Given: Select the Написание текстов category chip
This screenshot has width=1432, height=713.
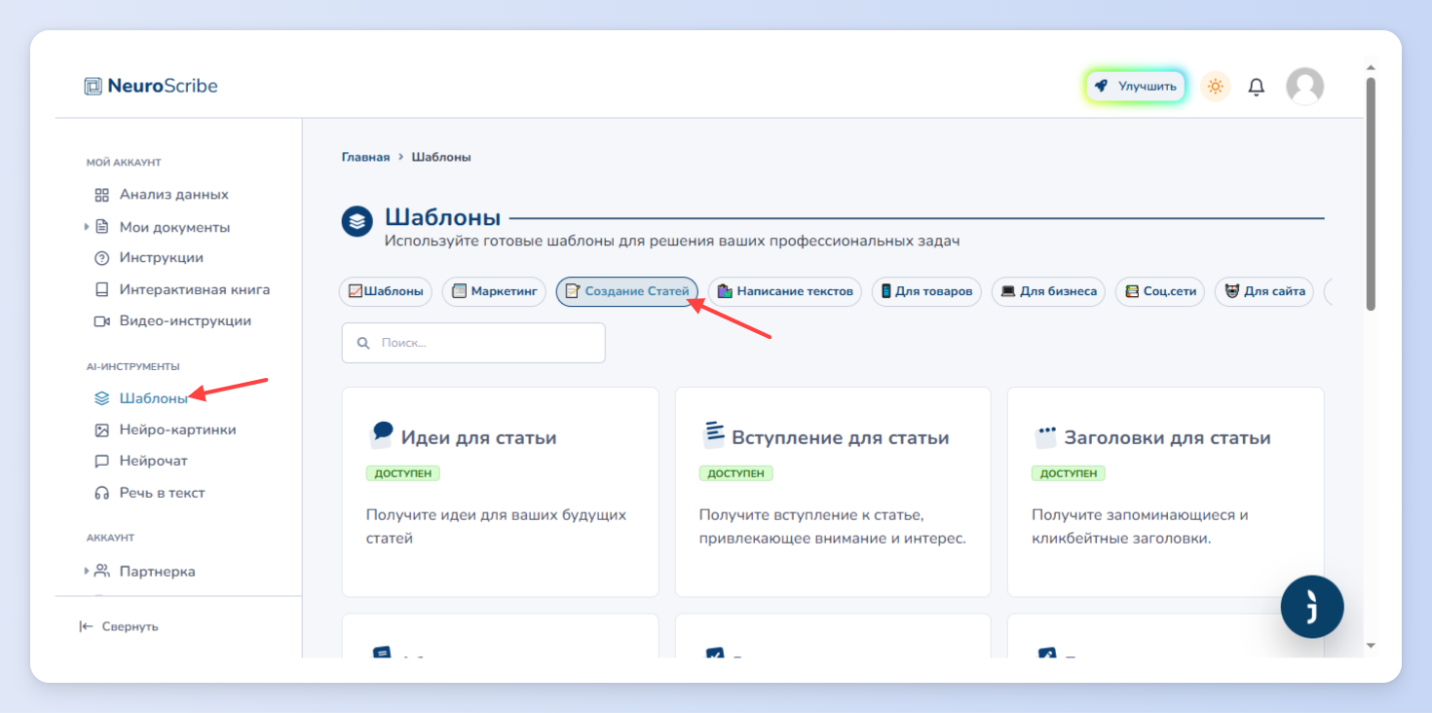Looking at the screenshot, I should [x=785, y=291].
